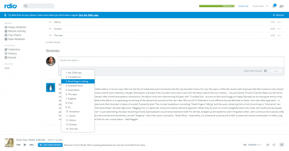289x151 pixels.
Task: Adjust the volume slider
Action: click(x=255, y=145)
